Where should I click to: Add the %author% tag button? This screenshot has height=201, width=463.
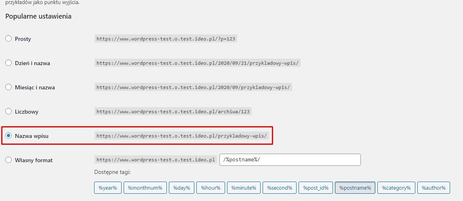[434, 188]
